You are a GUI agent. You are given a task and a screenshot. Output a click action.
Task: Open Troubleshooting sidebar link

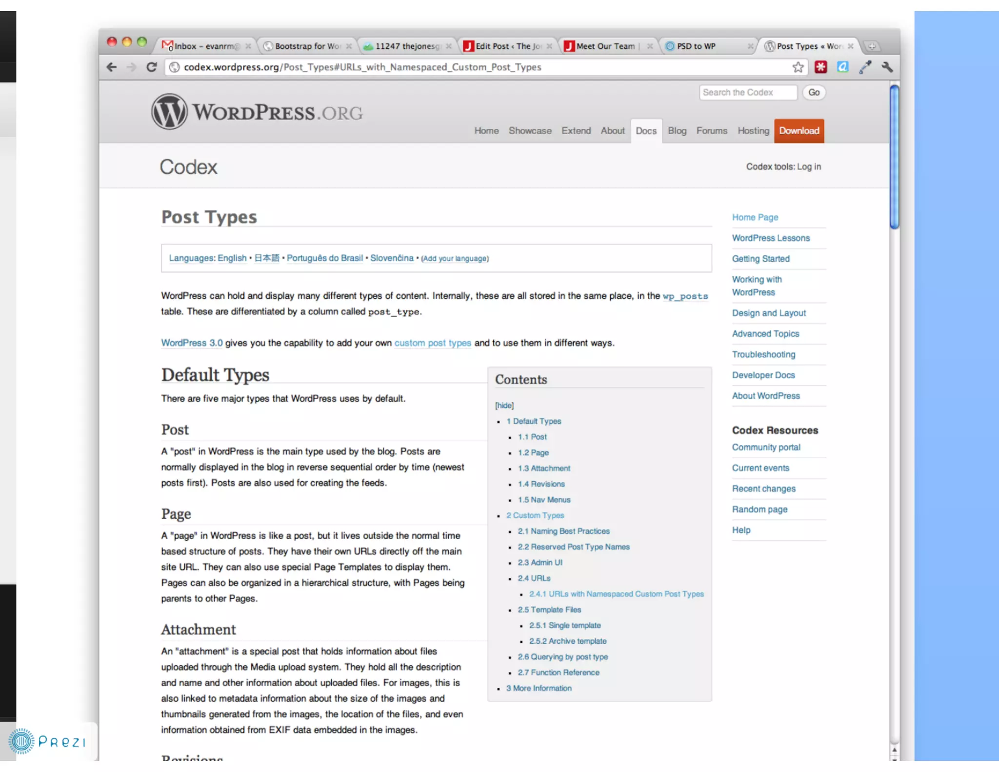point(763,354)
